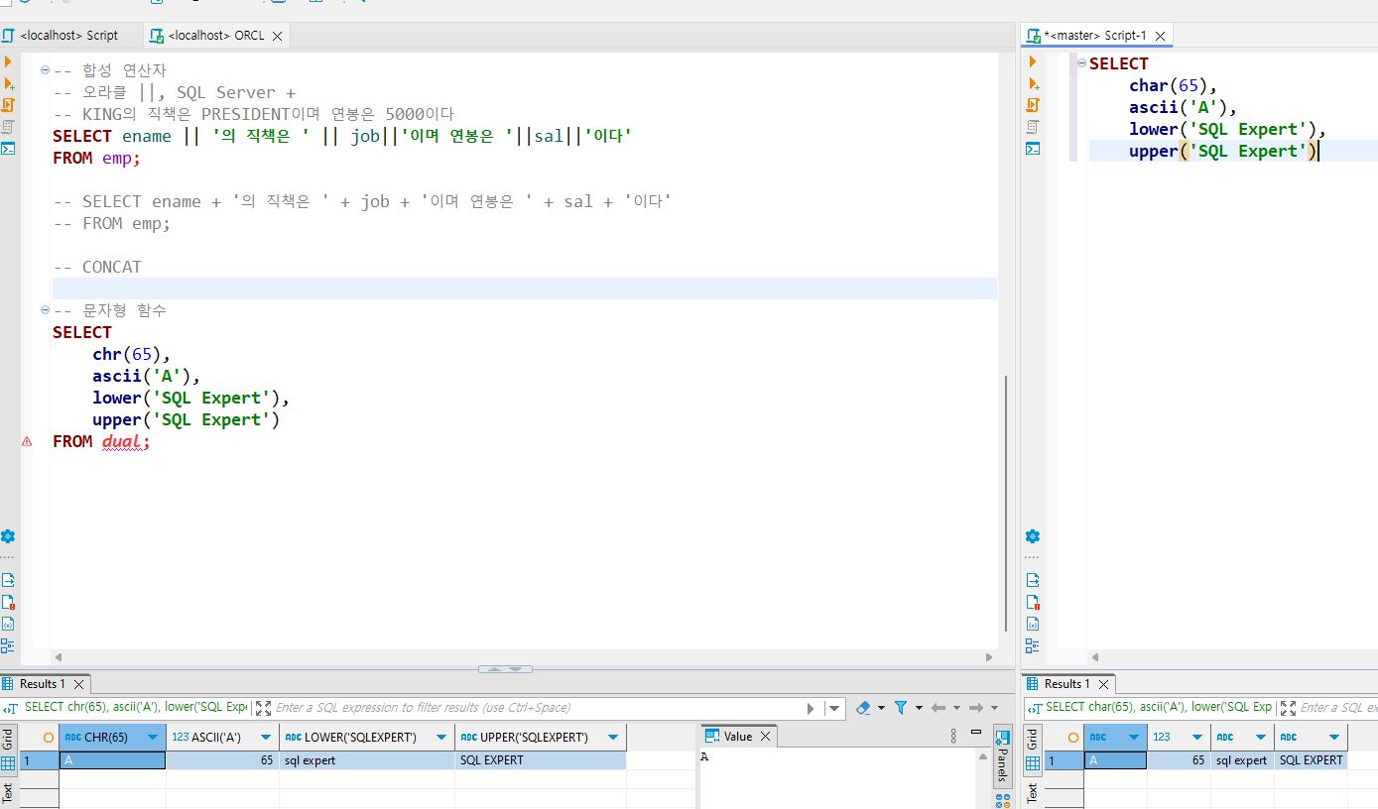Show output panel icon in Script-1 editor
Viewport: 1378px width, 809px height.
pos(1033,580)
